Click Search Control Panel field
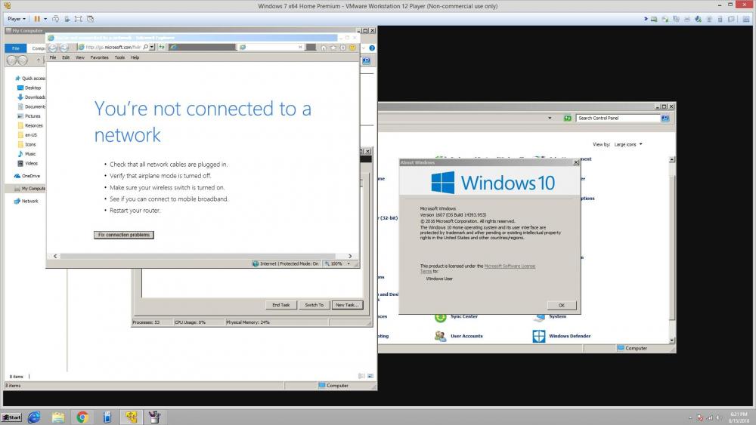Screen dimensions: 756x425 618,118
